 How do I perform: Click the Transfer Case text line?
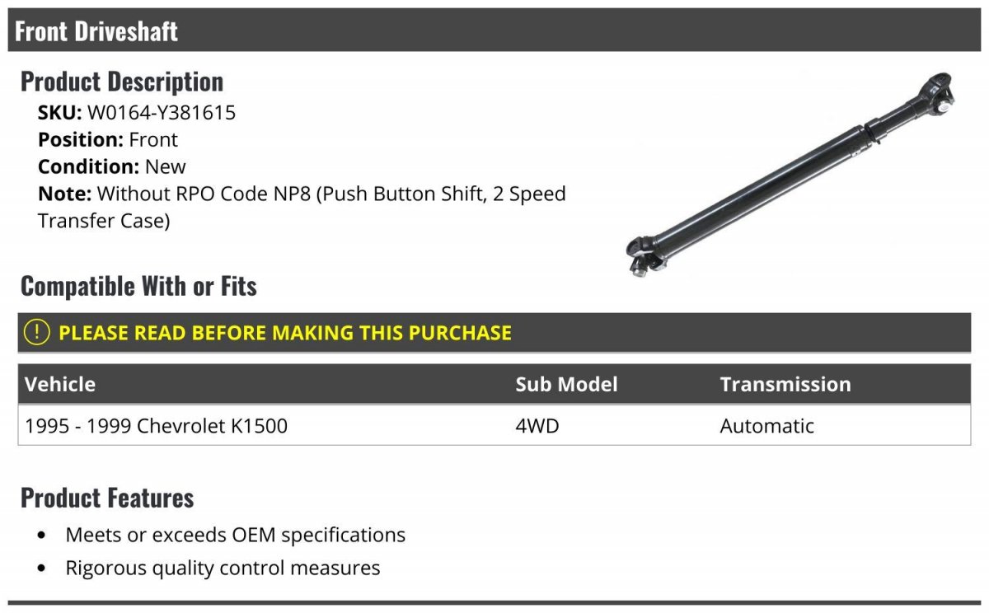click(104, 221)
